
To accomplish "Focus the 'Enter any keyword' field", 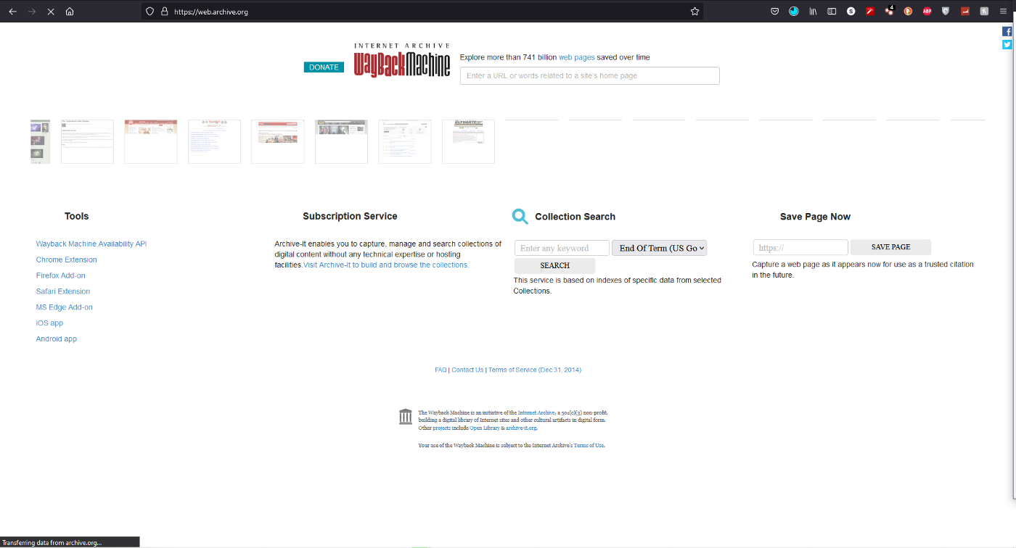I will pos(562,248).
